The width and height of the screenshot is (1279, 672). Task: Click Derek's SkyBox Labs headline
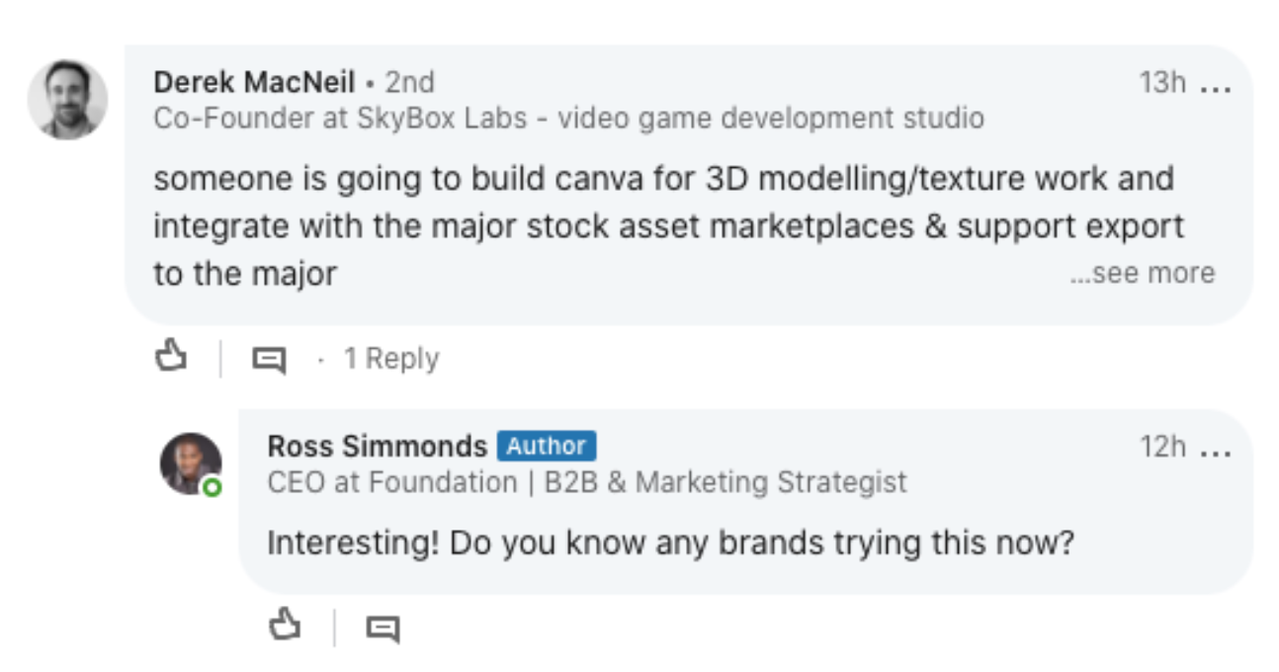[x=568, y=119]
